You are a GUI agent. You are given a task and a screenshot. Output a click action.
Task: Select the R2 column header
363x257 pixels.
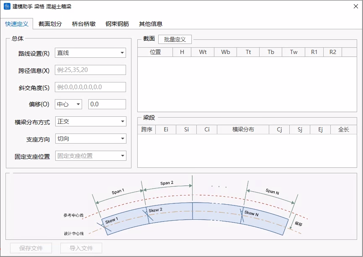coord(333,52)
